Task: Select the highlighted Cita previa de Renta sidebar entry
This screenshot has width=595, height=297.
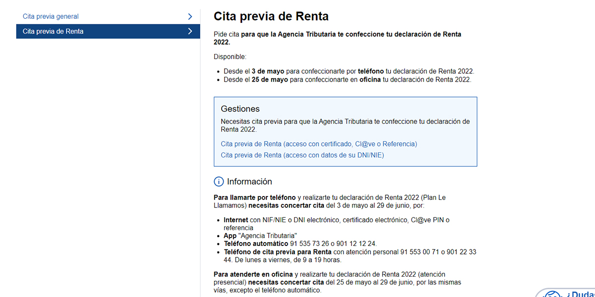Action: pos(53,31)
